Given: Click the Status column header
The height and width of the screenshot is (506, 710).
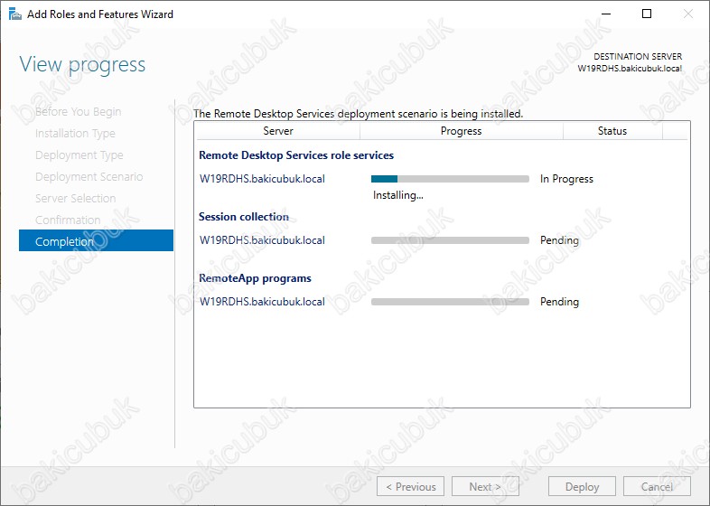Looking at the screenshot, I should [x=612, y=131].
